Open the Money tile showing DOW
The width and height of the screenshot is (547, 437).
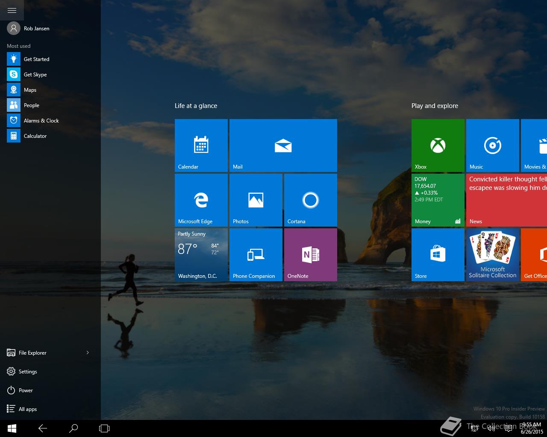(438, 200)
